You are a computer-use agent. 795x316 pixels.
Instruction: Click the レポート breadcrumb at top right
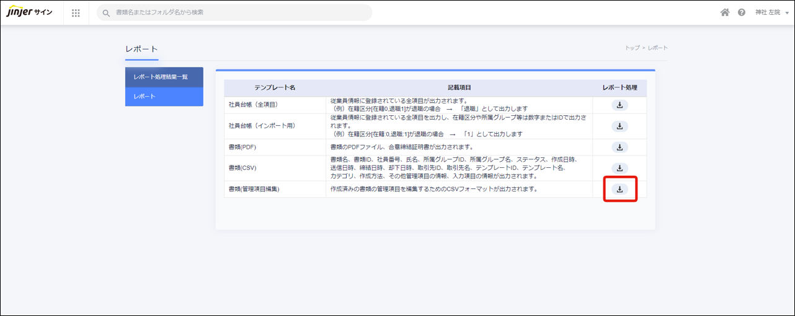click(657, 48)
